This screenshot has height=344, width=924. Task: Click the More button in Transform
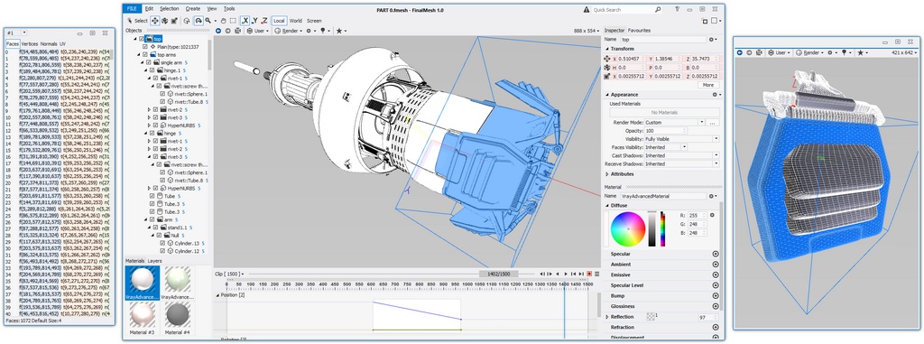pos(708,85)
